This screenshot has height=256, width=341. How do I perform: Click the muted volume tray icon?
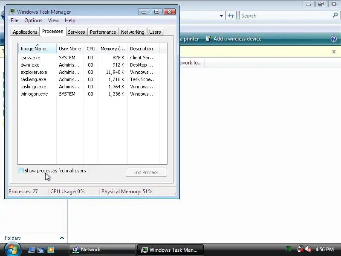[308, 249]
